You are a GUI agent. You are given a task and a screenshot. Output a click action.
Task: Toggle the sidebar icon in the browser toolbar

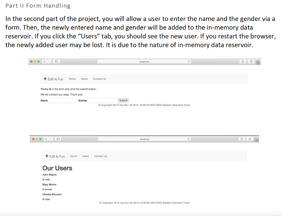tap(56, 61)
